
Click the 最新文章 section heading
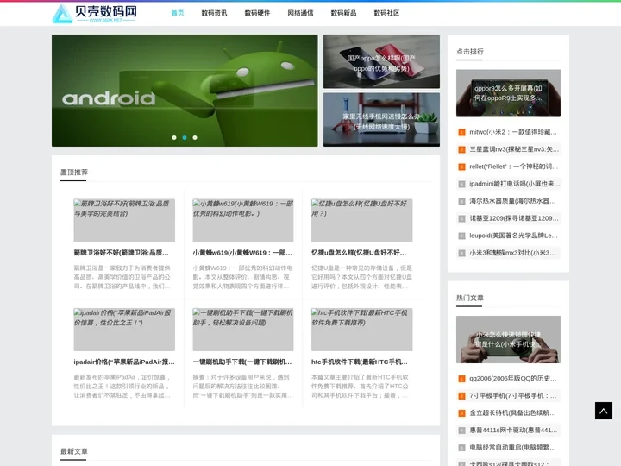point(74,451)
